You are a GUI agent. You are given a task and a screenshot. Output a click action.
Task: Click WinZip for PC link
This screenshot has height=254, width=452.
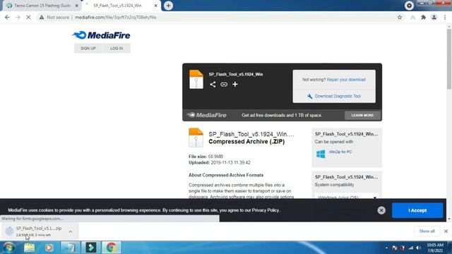point(340,152)
